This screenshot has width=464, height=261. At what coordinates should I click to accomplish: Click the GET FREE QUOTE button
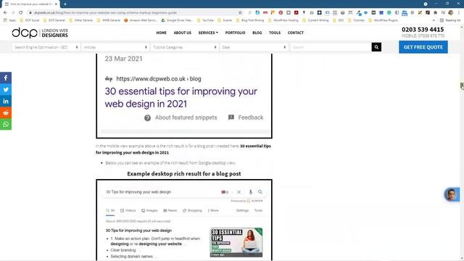(x=423, y=47)
